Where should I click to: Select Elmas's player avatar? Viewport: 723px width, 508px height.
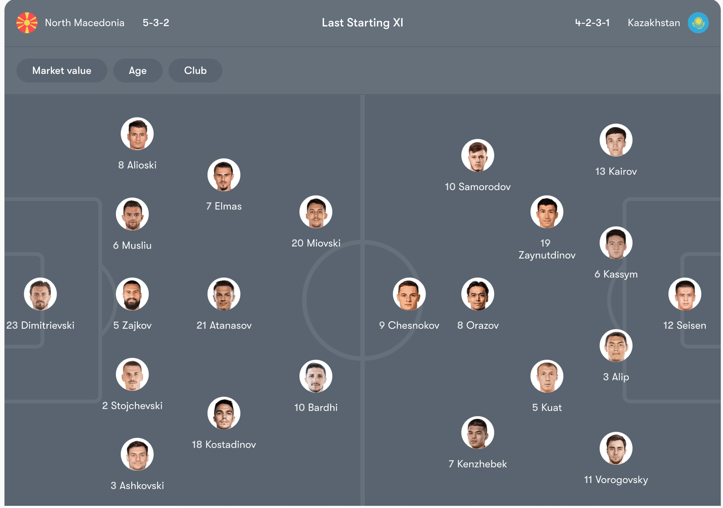(224, 175)
